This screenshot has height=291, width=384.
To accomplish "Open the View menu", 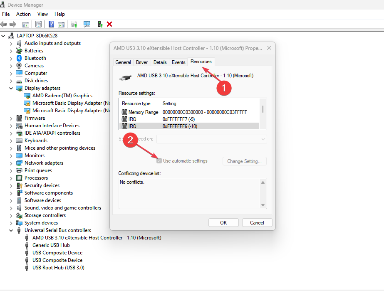I will click(x=42, y=14).
